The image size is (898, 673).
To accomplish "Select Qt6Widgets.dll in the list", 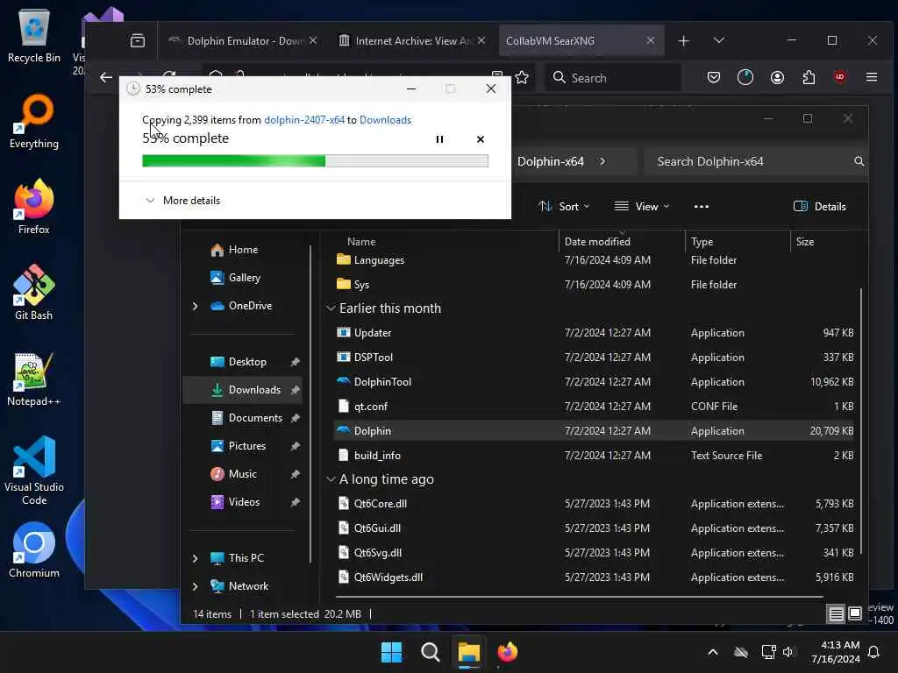I will pyautogui.click(x=594, y=577).
